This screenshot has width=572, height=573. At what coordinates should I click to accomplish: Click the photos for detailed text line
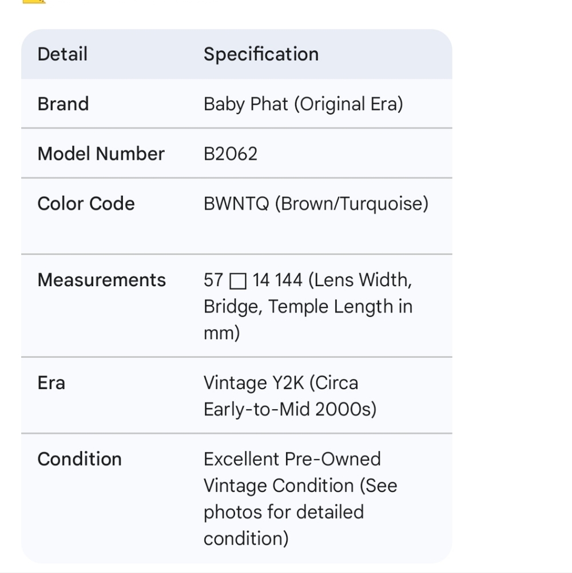[284, 512]
